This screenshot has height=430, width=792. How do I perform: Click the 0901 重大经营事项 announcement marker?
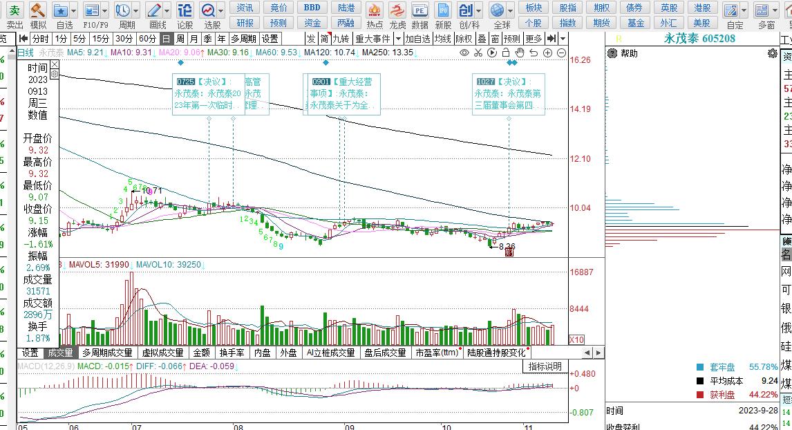[341, 93]
